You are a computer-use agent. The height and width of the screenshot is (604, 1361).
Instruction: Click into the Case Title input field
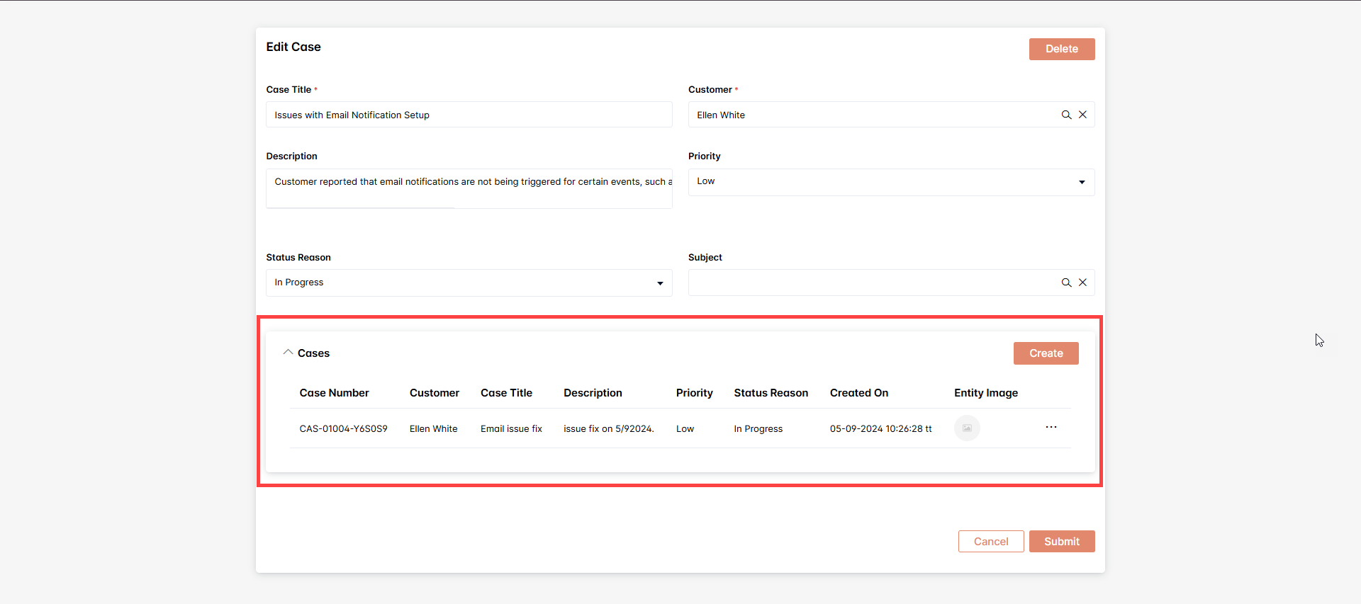[x=469, y=115]
